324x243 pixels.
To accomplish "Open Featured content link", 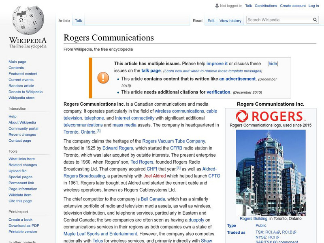I will (23, 74).
